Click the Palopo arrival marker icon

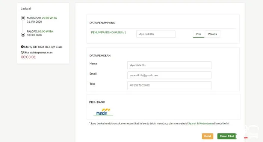(23, 35)
